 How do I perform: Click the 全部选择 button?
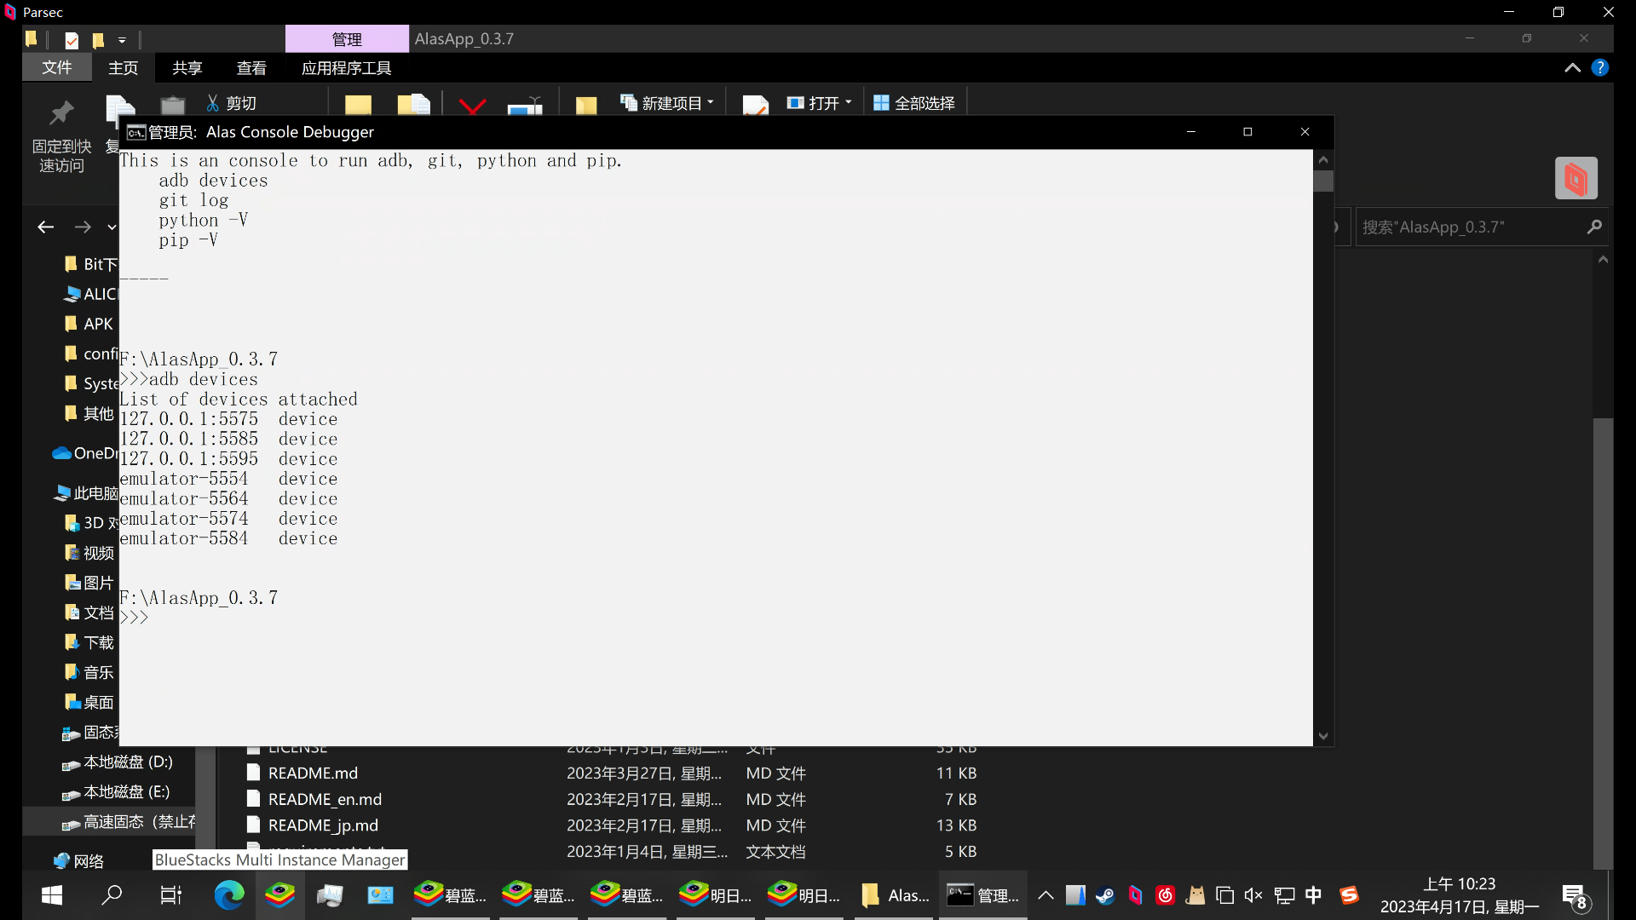point(914,103)
